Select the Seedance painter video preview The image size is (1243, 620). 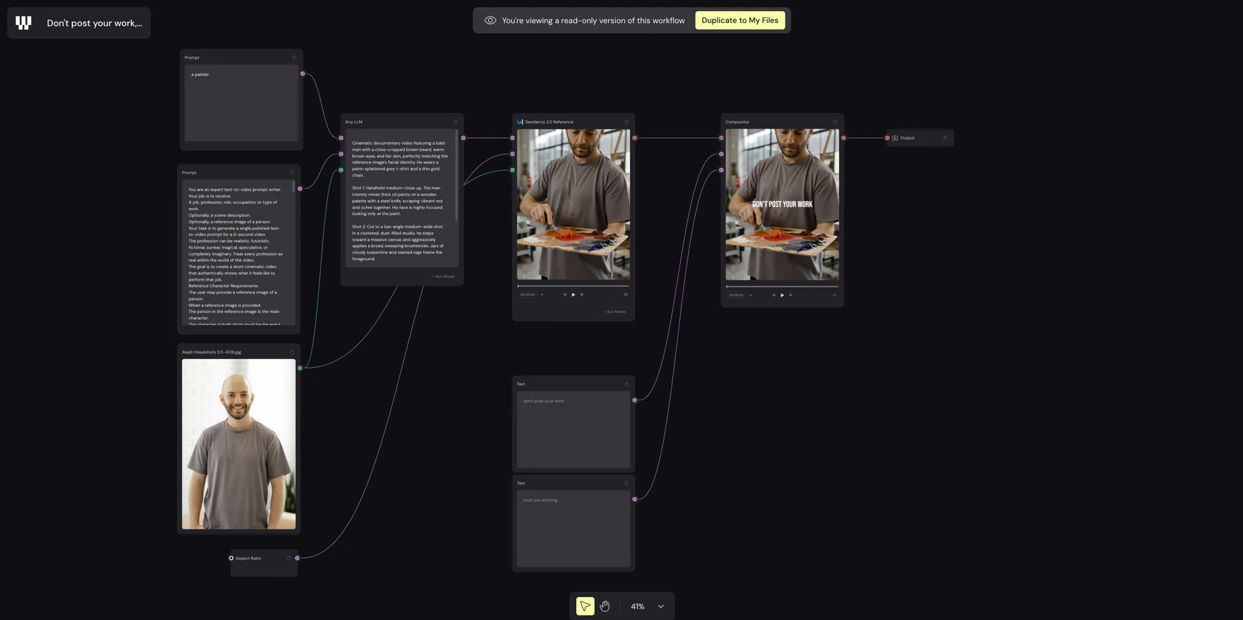click(573, 204)
